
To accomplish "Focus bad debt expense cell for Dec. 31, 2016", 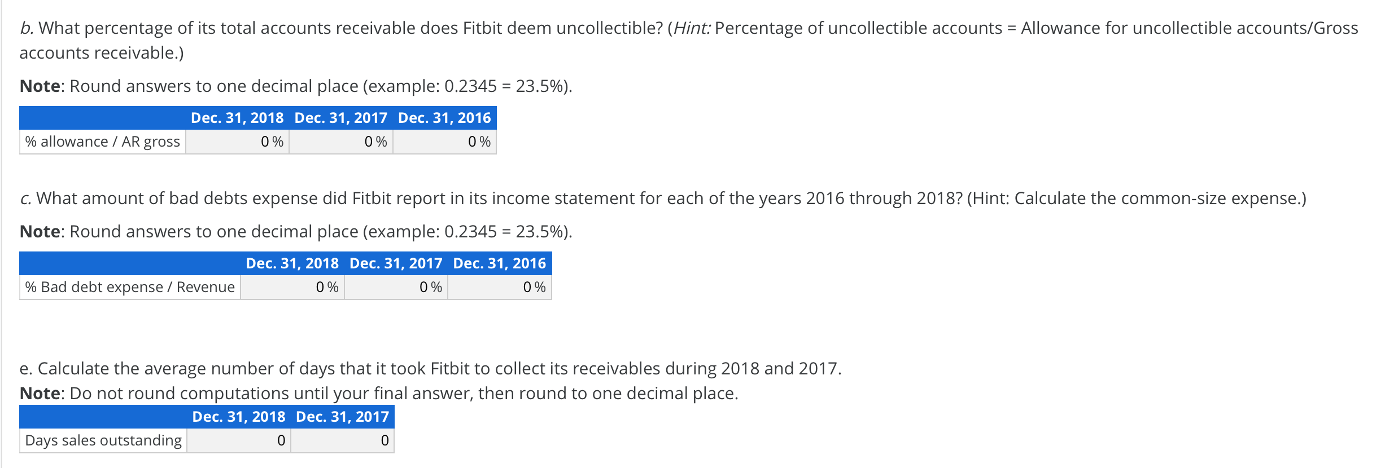I will pos(500,287).
